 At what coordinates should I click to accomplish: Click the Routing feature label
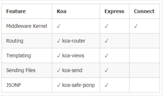click(x=15, y=41)
